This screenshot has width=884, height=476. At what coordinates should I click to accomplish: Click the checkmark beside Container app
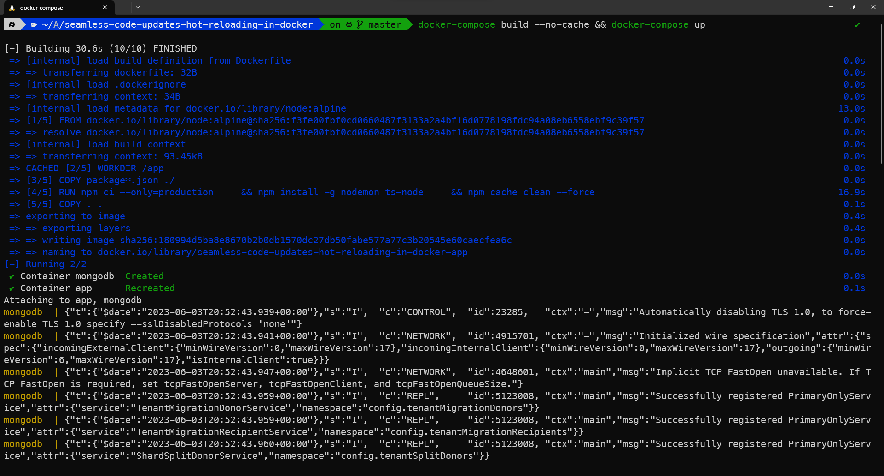pos(12,288)
